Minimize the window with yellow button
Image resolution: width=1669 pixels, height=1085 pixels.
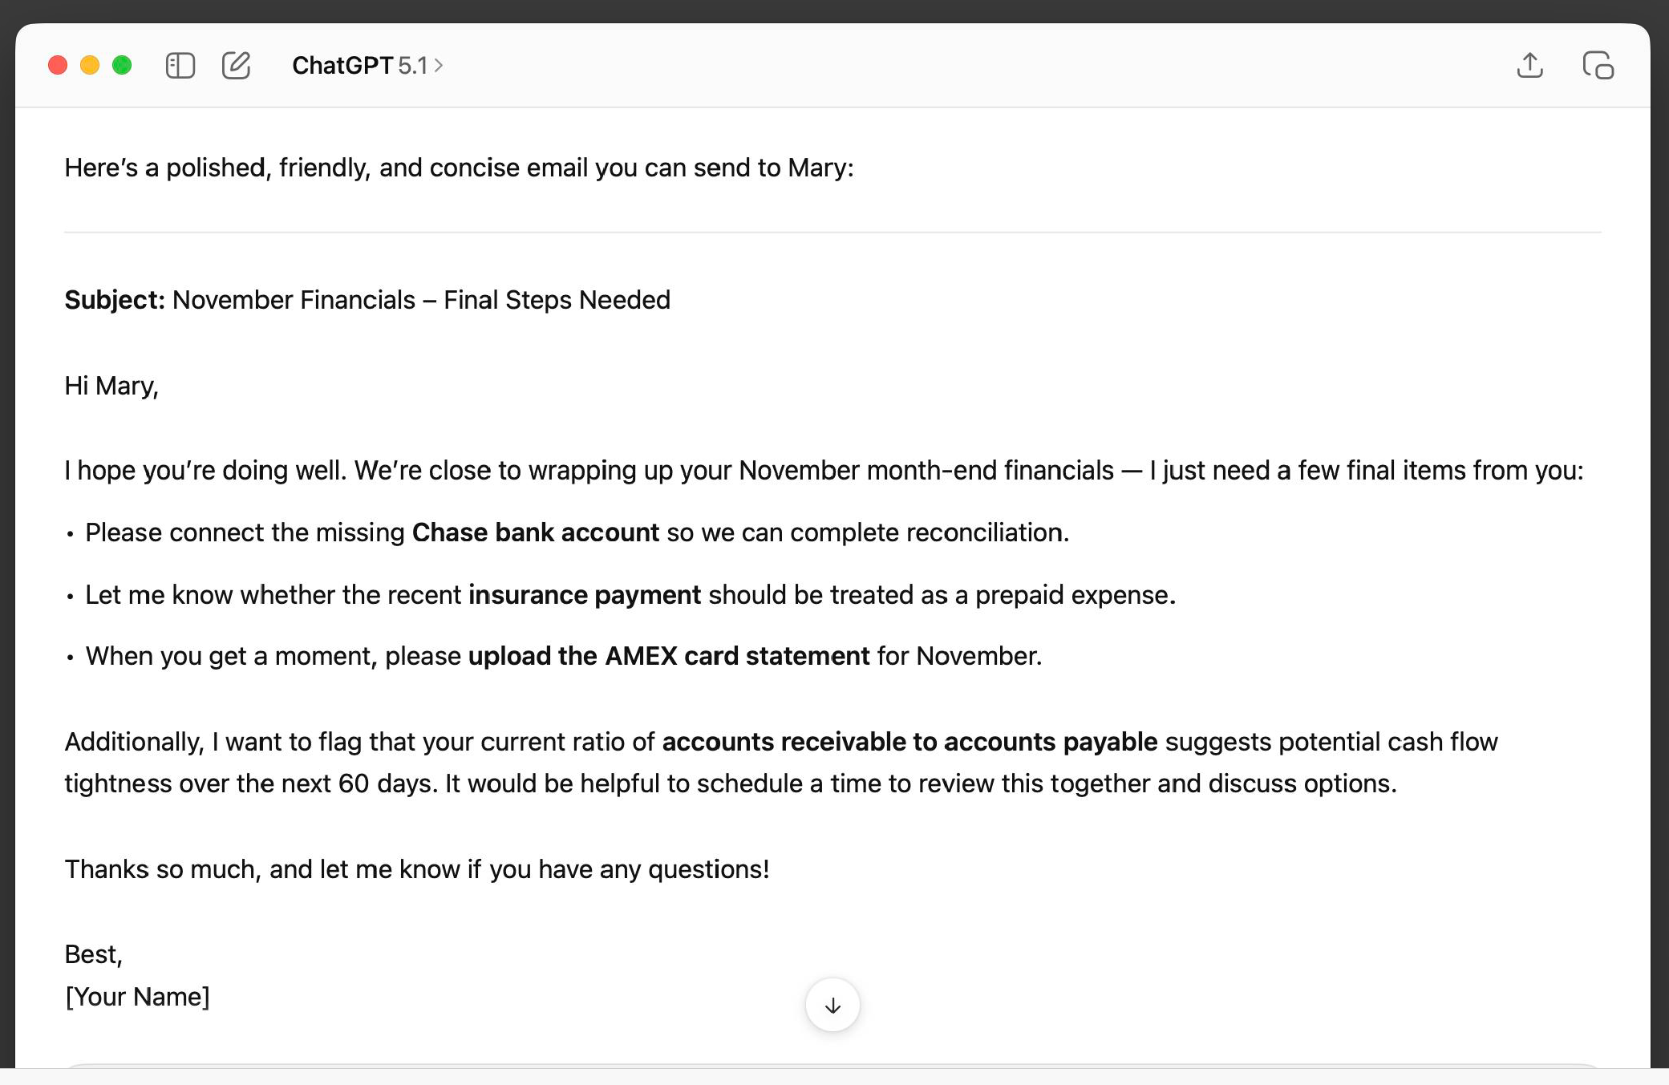90,65
